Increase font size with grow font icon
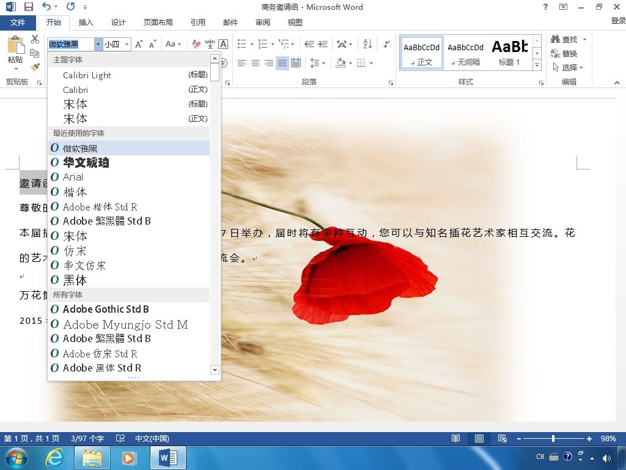Image resolution: width=626 pixels, height=470 pixels. tap(139, 44)
